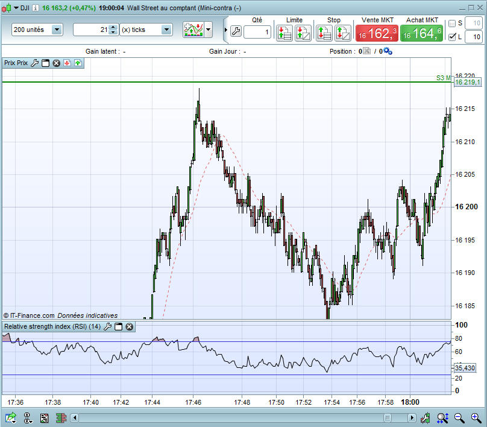This screenshot has width=487, height=427.
Task: Expand the indicators icon dropdown arrow
Action: coord(209,30)
